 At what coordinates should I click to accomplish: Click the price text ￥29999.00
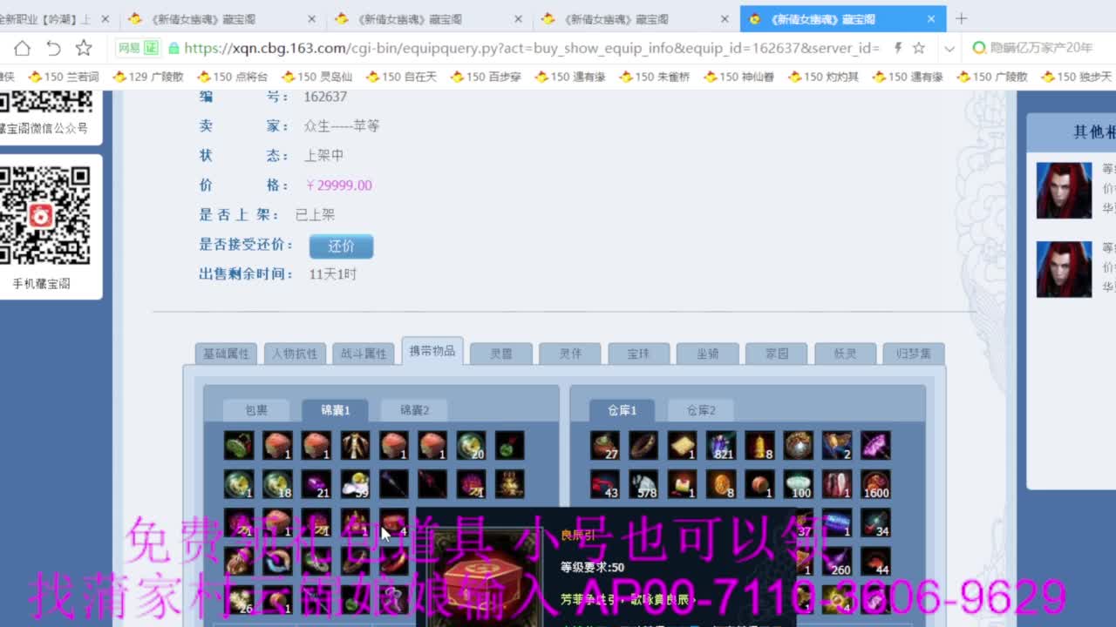click(338, 185)
